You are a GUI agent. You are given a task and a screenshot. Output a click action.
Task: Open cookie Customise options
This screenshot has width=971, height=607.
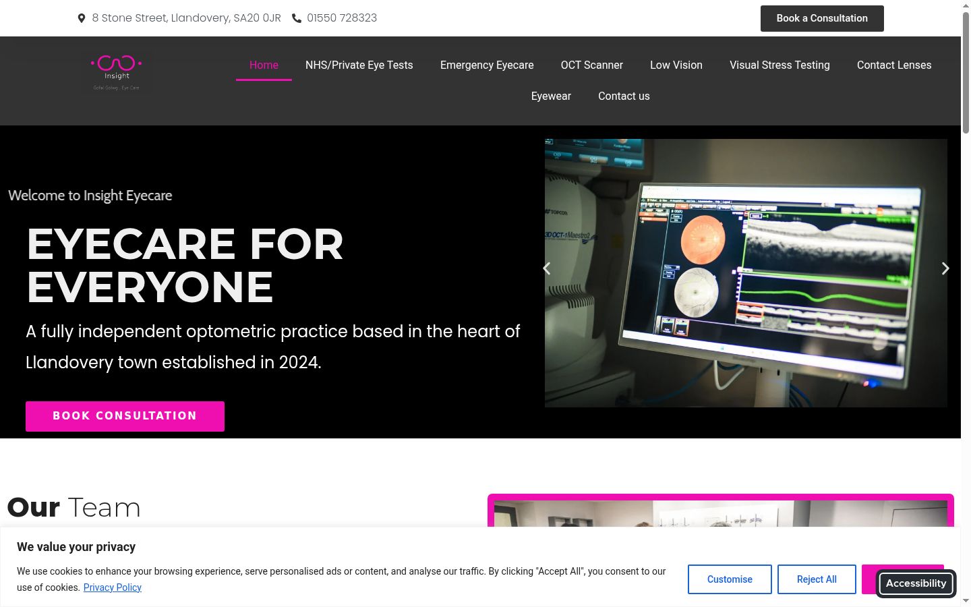pyautogui.click(x=730, y=579)
